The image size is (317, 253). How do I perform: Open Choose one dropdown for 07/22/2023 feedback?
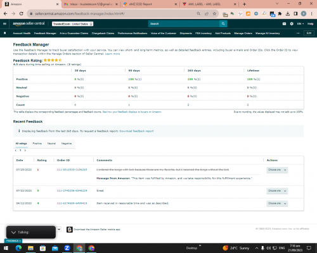[x=277, y=191]
